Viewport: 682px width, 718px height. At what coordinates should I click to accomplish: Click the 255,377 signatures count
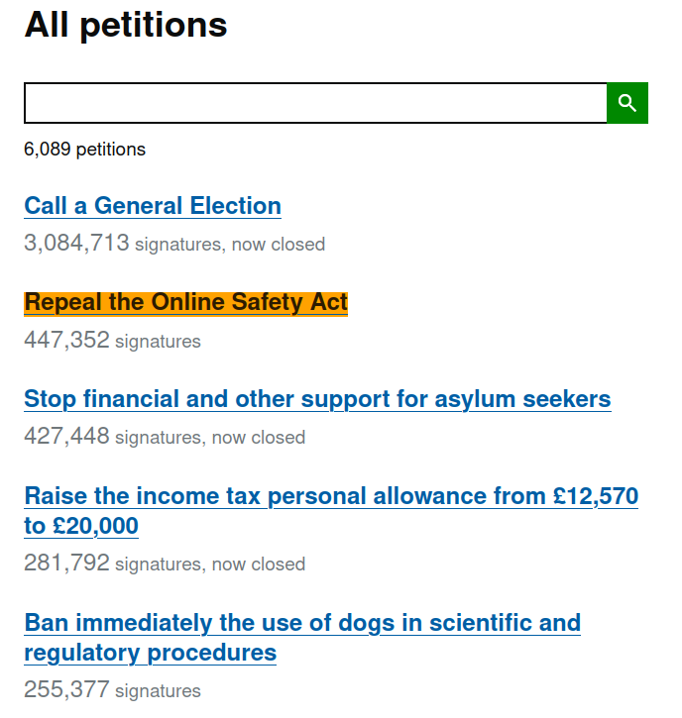[x=67, y=689]
